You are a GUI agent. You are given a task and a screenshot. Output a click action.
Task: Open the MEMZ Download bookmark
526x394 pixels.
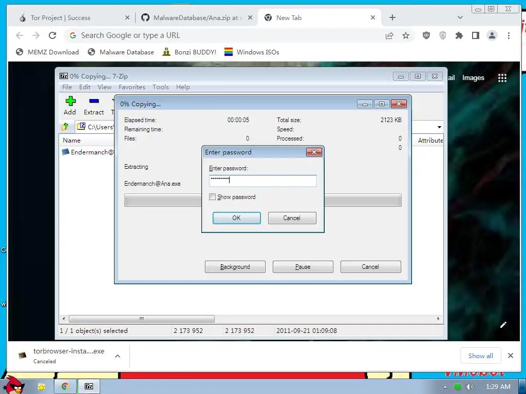(47, 52)
